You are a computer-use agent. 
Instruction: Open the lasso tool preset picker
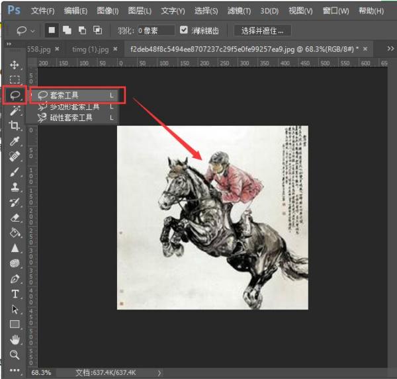tap(25, 31)
